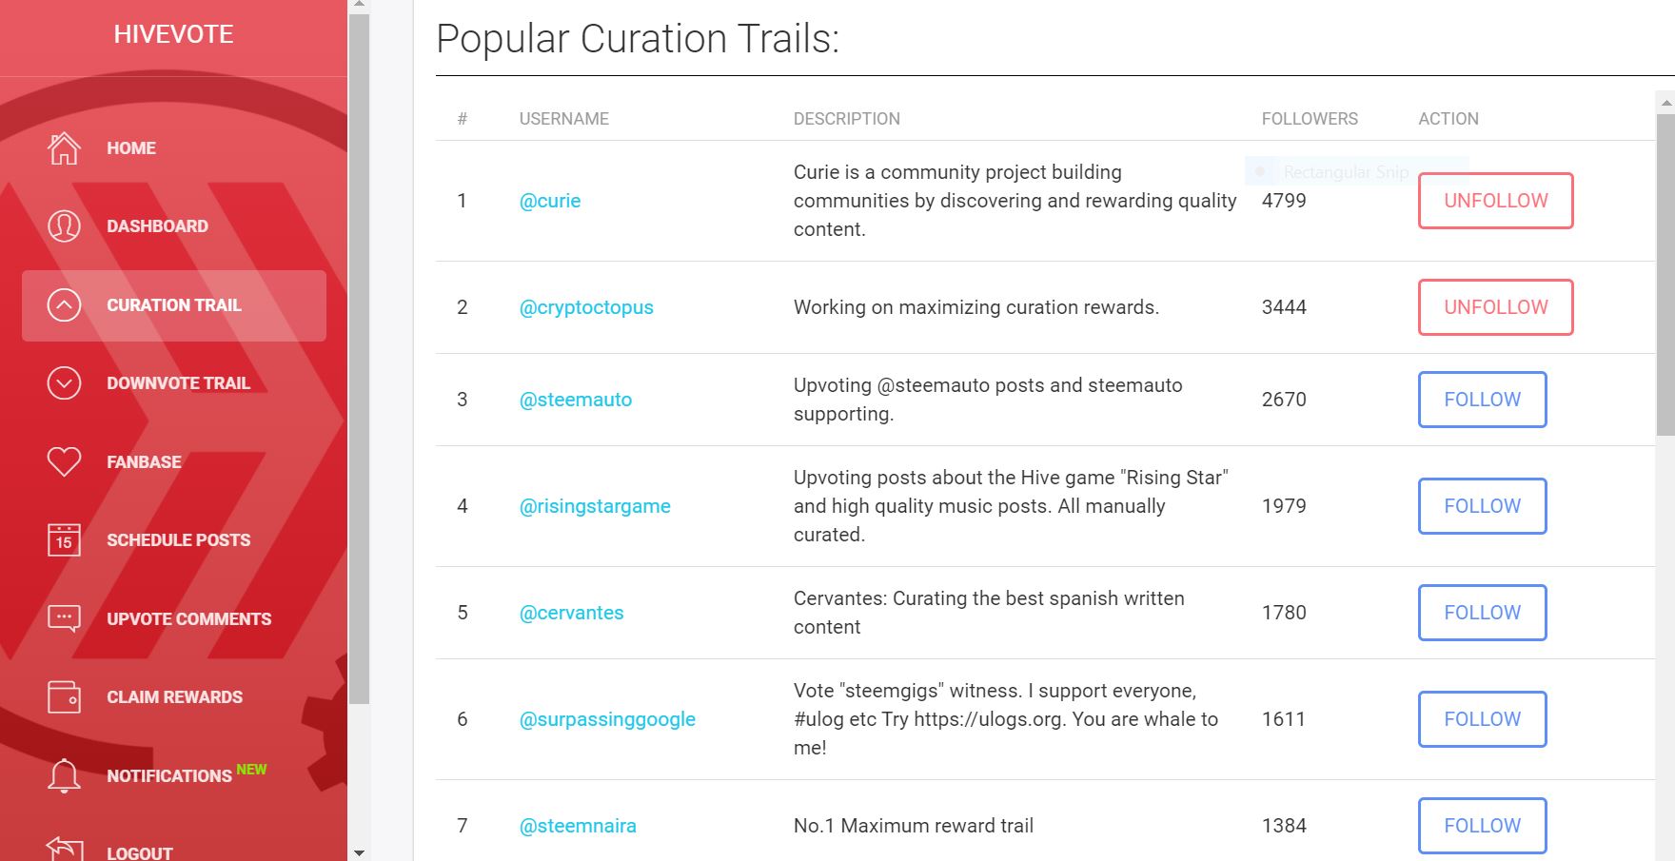The image size is (1675, 861).
Task: Go to the HIVEVOTE title
Action: pos(173,34)
